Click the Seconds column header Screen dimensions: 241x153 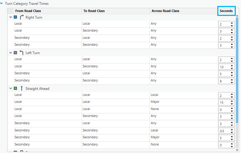click(x=226, y=11)
